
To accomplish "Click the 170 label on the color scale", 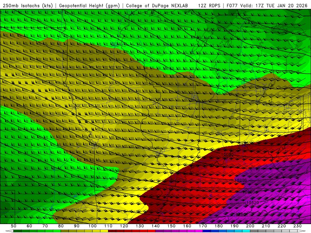I will click(203, 226).
